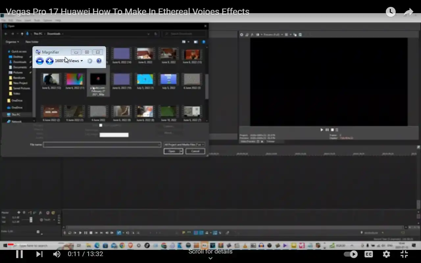Screen dimensions: 421x263
Task: Toggle closed captions on YouTube
Action: click(x=369, y=254)
